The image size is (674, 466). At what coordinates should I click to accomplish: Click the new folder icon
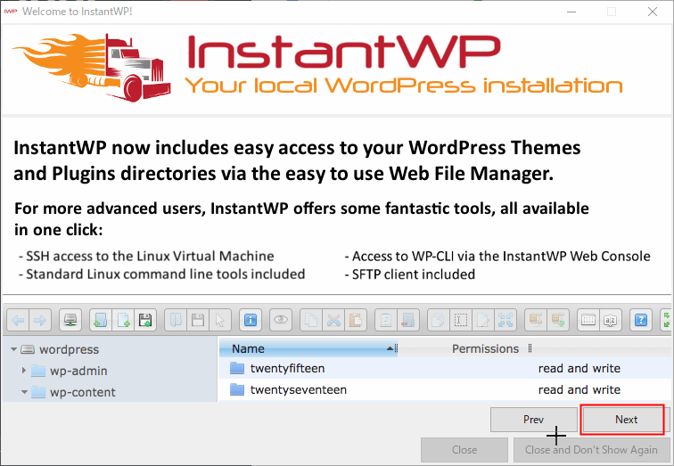101,320
